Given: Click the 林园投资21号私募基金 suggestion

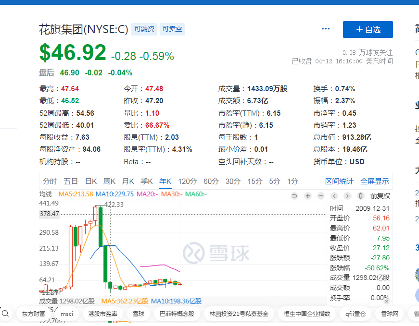Looking at the screenshot, I should [x=239, y=314].
